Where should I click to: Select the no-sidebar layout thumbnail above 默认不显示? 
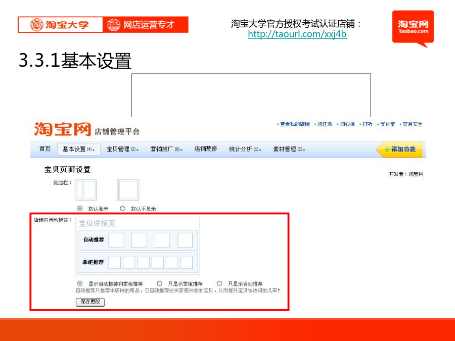coord(127,190)
